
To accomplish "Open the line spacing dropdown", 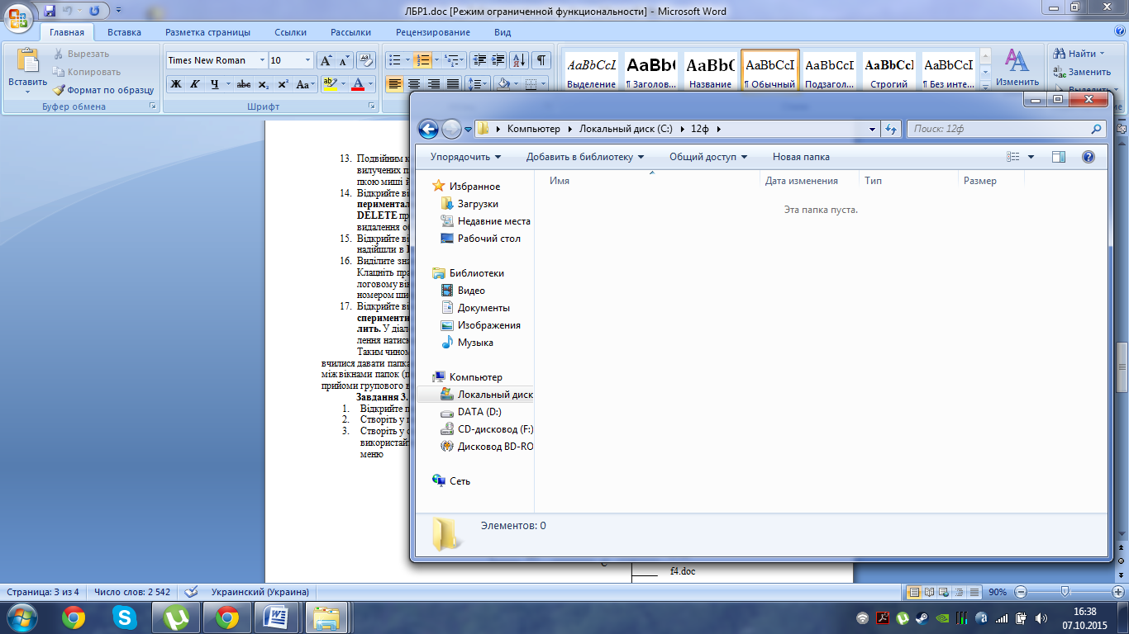I will tap(478, 84).
